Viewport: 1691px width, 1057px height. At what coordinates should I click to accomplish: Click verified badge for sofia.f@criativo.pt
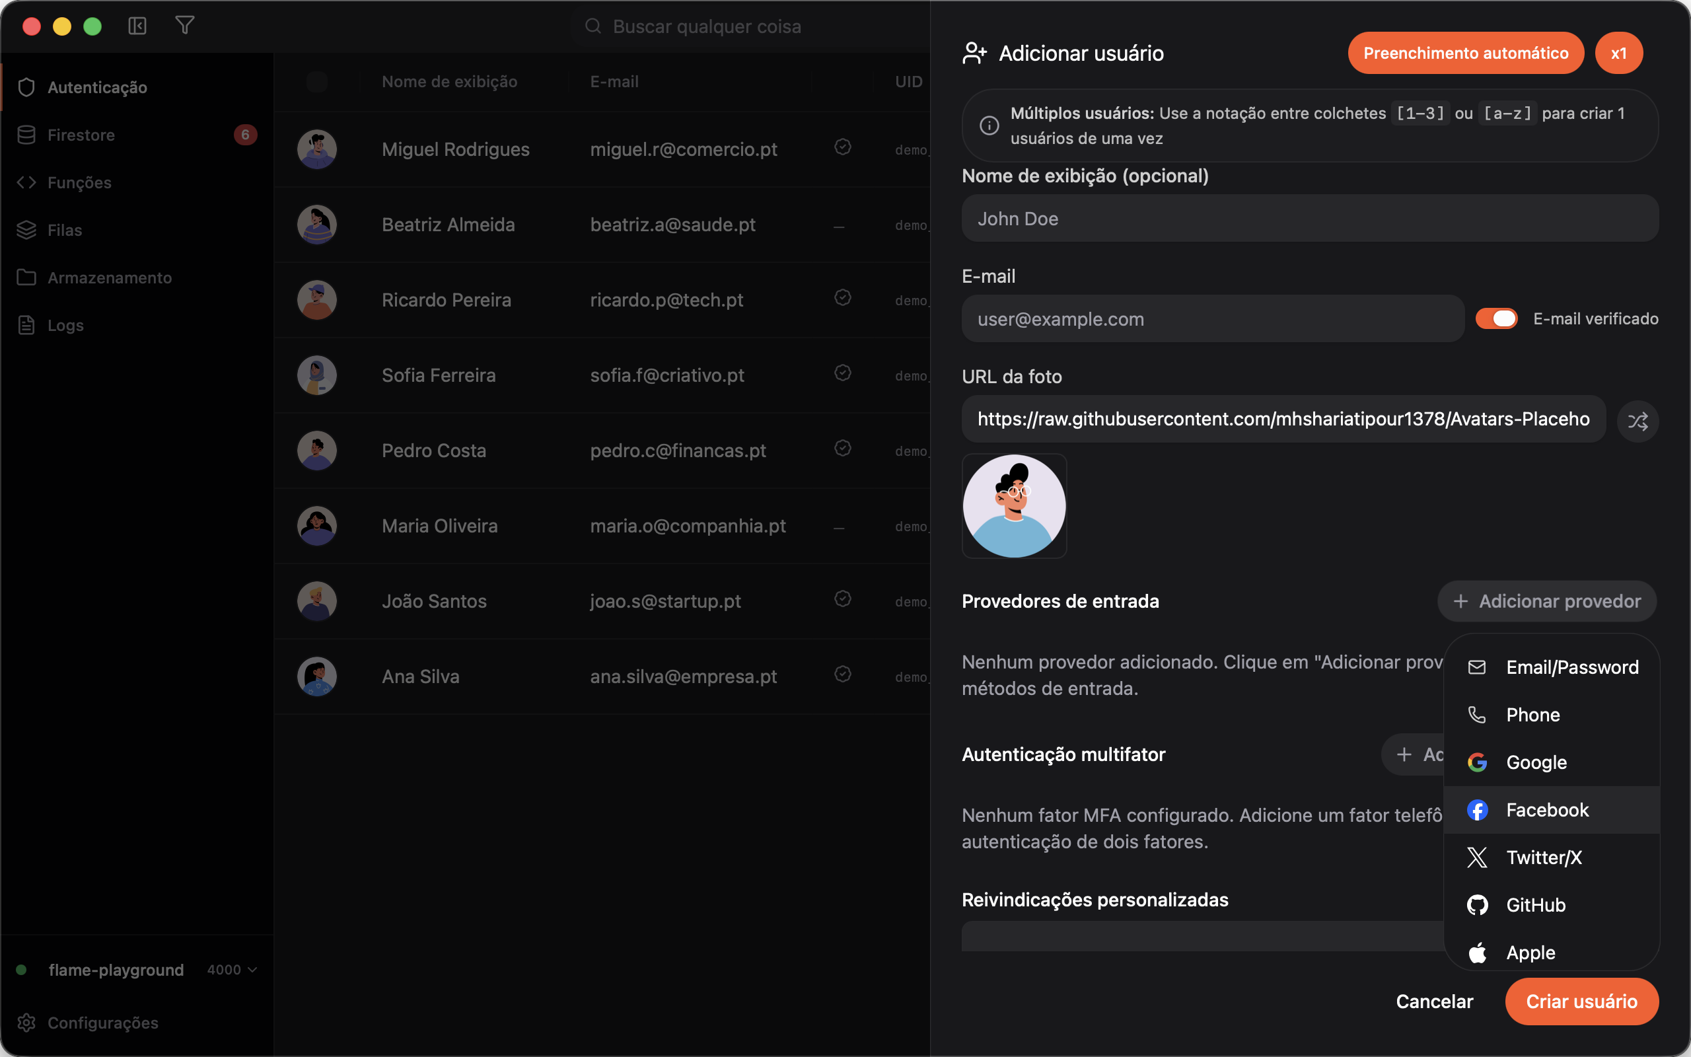[x=843, y=373]
